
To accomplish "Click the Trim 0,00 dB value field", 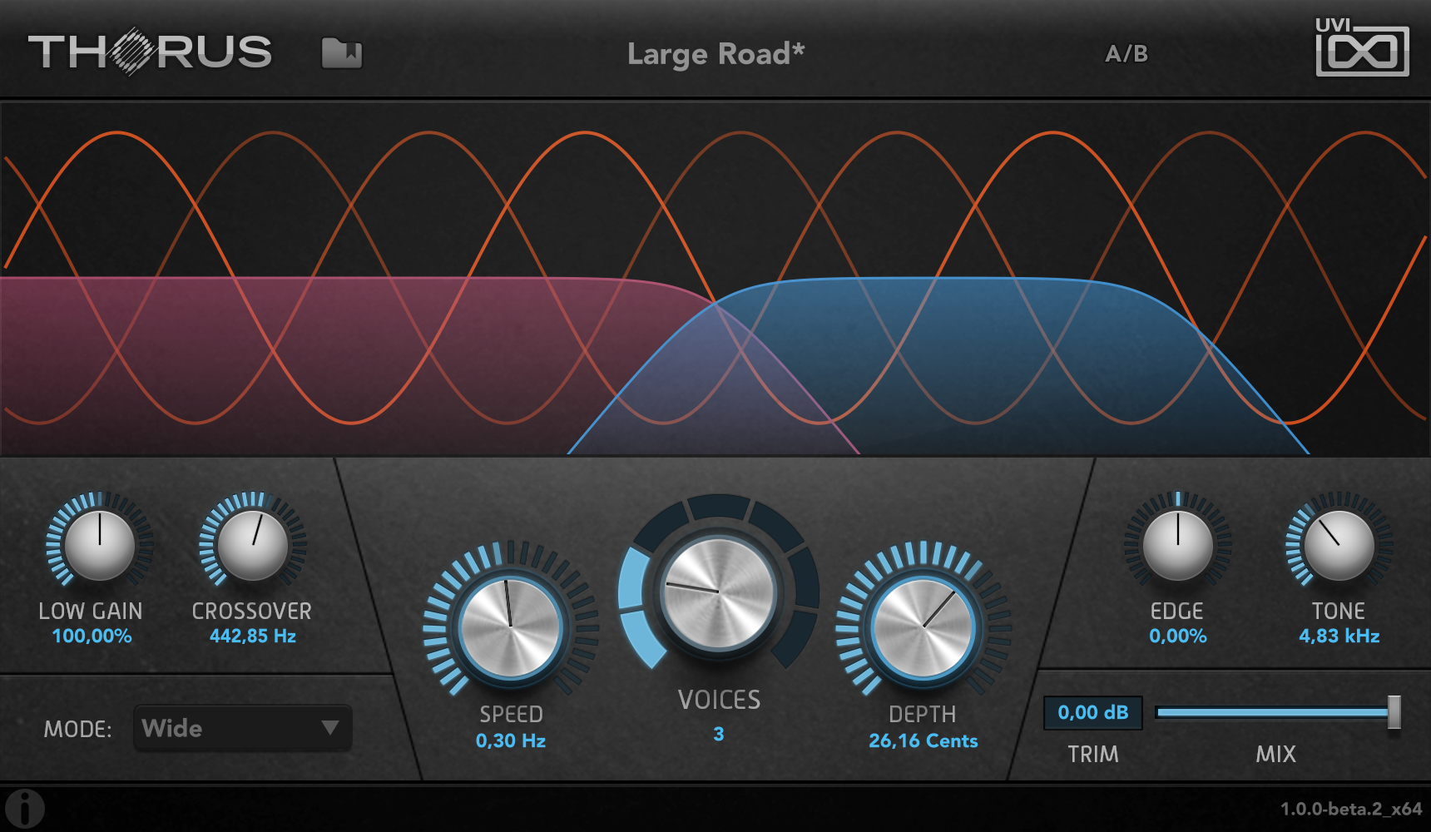I will coord(1093,713).
